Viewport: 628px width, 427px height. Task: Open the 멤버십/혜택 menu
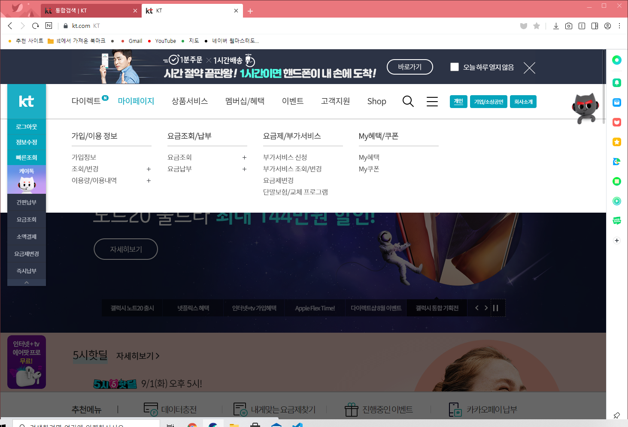click(245, 101)
